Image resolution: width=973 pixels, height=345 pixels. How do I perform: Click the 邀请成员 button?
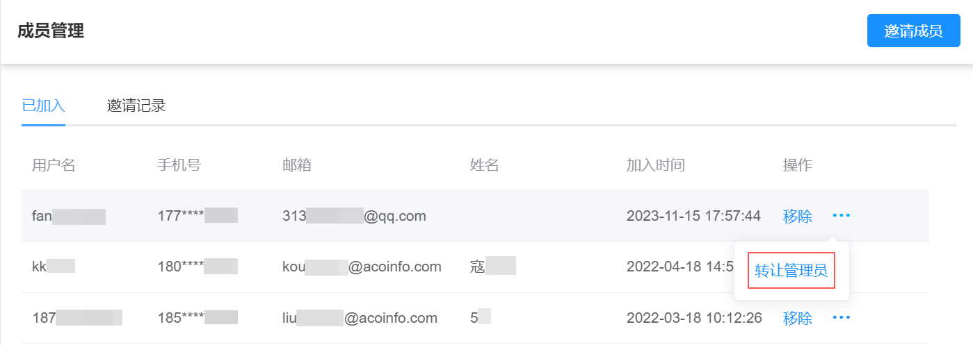[x=913, y=31]
